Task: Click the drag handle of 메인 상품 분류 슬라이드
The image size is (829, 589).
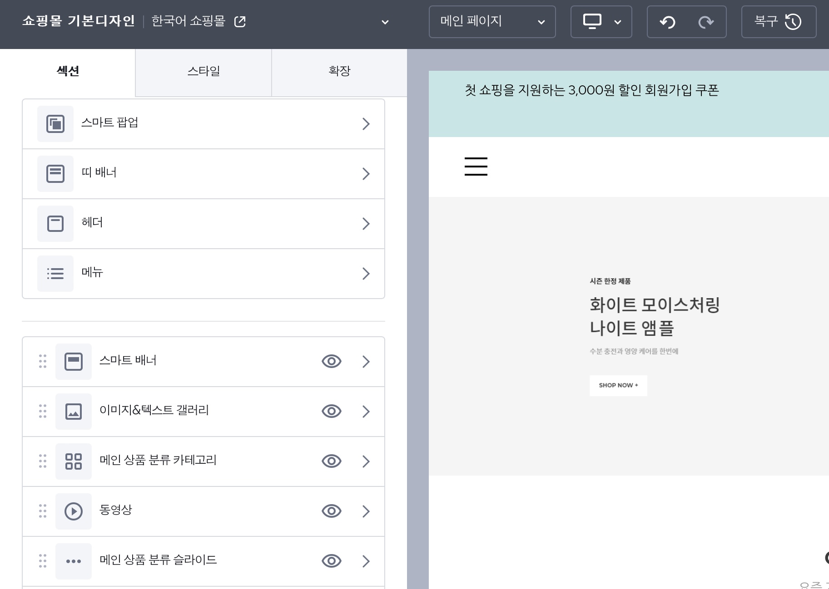Action: [x=43, y=561]
